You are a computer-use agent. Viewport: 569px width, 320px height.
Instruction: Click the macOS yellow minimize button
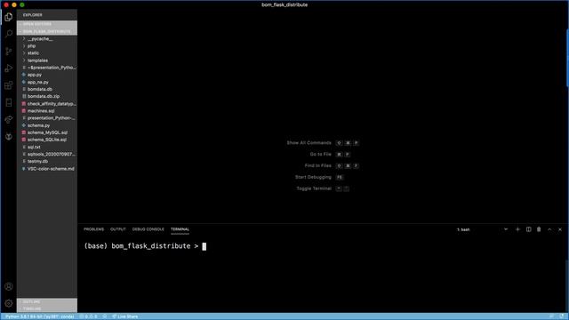14,4
